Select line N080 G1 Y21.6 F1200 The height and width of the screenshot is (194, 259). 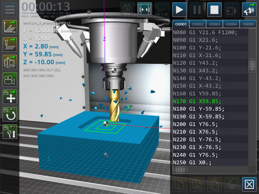coord(210,33)
